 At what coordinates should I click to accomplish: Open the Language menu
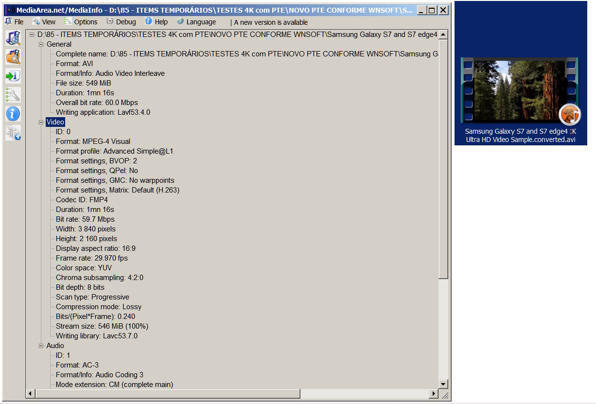coord(196,22)
